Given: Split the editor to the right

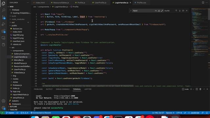Looking at the screenshot, I should (203, 3).
